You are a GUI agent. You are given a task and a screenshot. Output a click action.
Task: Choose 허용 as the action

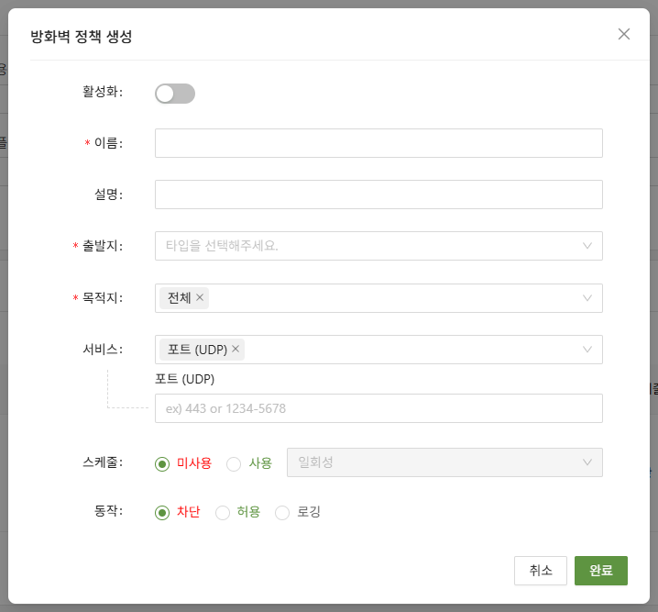(x=223, y=512)
